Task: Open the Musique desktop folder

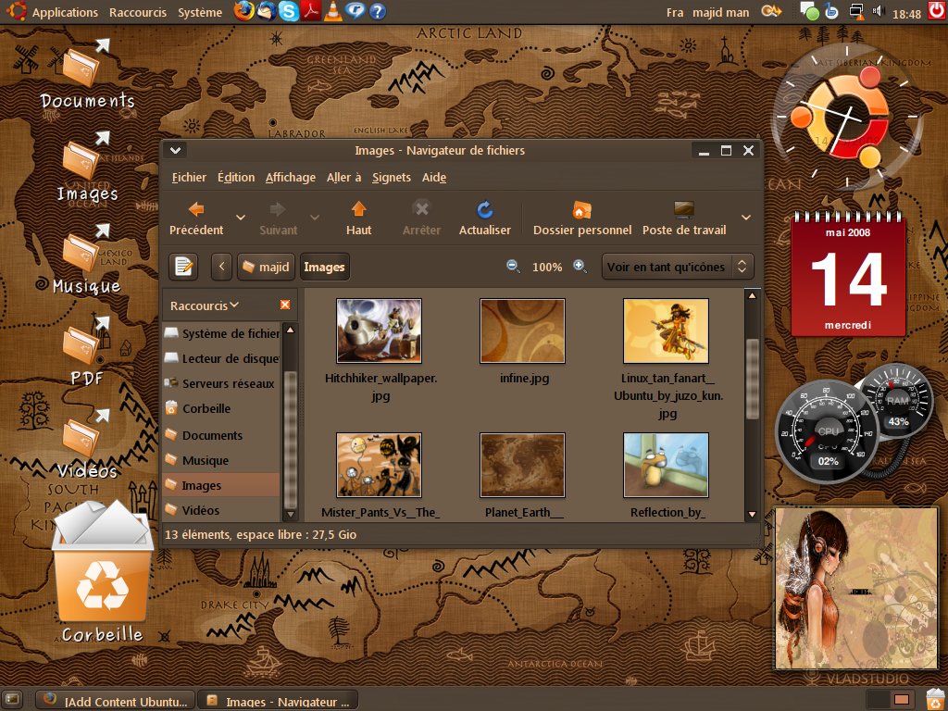Action: pos(86,260)
